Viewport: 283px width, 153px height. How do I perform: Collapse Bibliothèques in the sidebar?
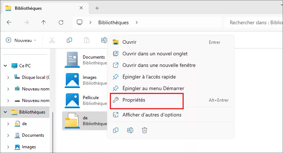tap(5, 112)
